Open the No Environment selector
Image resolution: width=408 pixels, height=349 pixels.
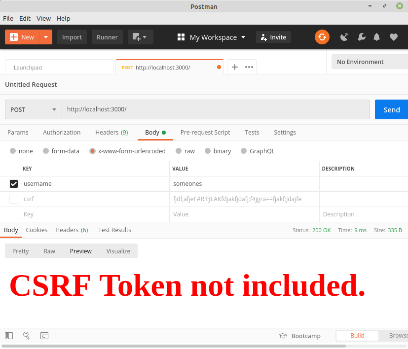(370, 62)
